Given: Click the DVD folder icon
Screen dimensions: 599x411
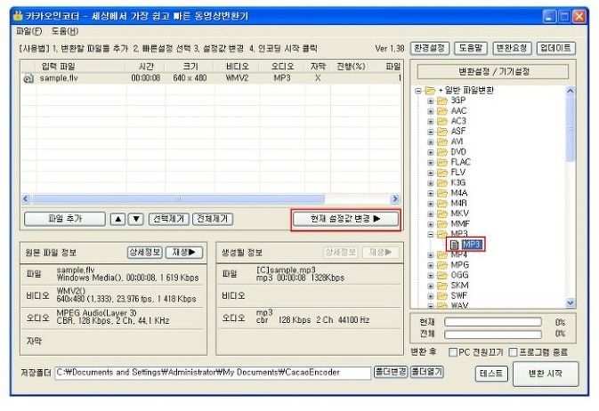Looking at the screenshot, I should (442, 152).
